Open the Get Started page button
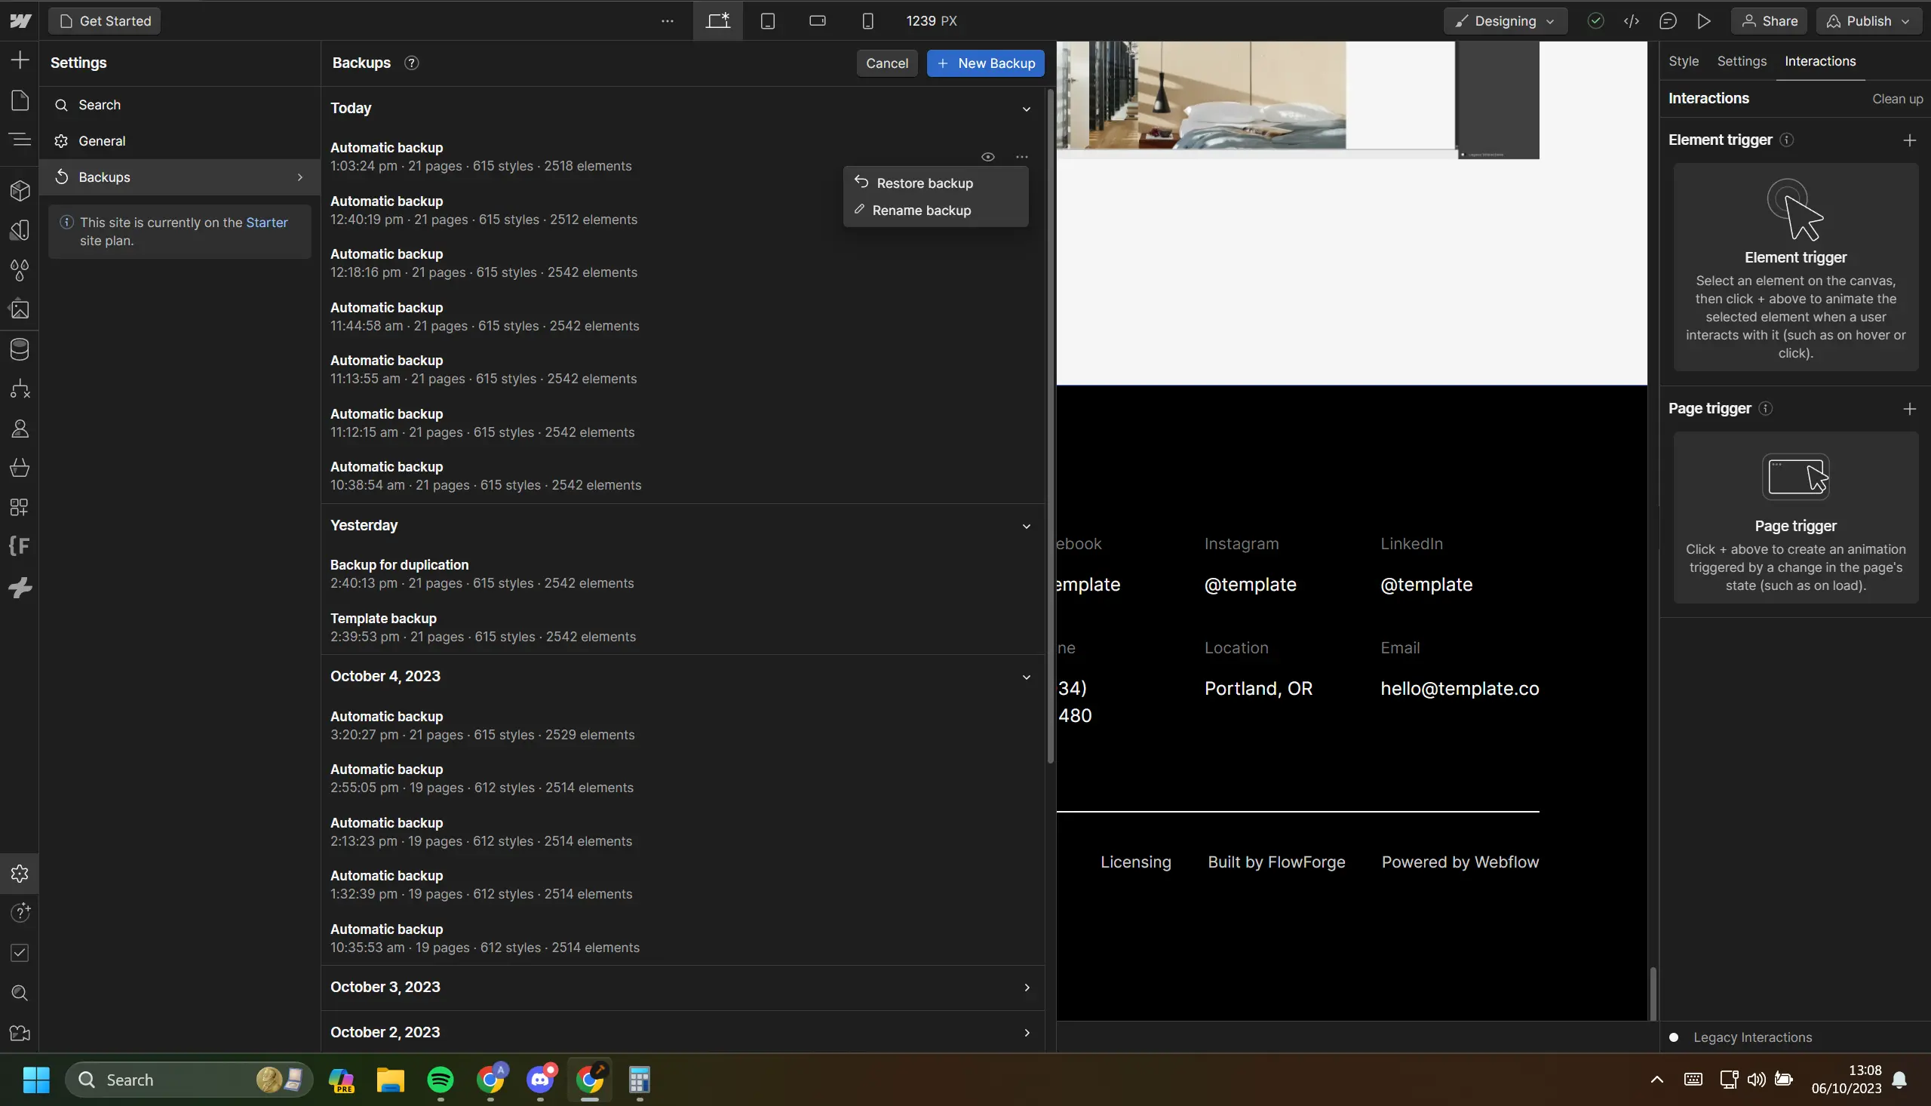Image resolution: width=1931 pixels, height=1106 pixels. coord(105,20)
